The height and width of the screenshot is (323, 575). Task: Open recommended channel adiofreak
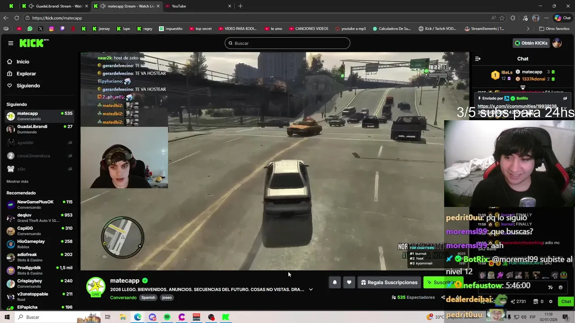click(x=40, y=257)
